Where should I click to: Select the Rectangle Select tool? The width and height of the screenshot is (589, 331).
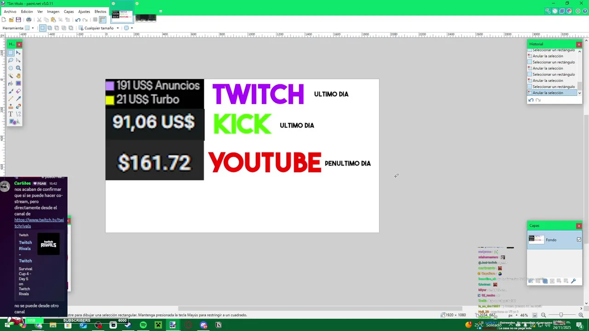(11, 53)
